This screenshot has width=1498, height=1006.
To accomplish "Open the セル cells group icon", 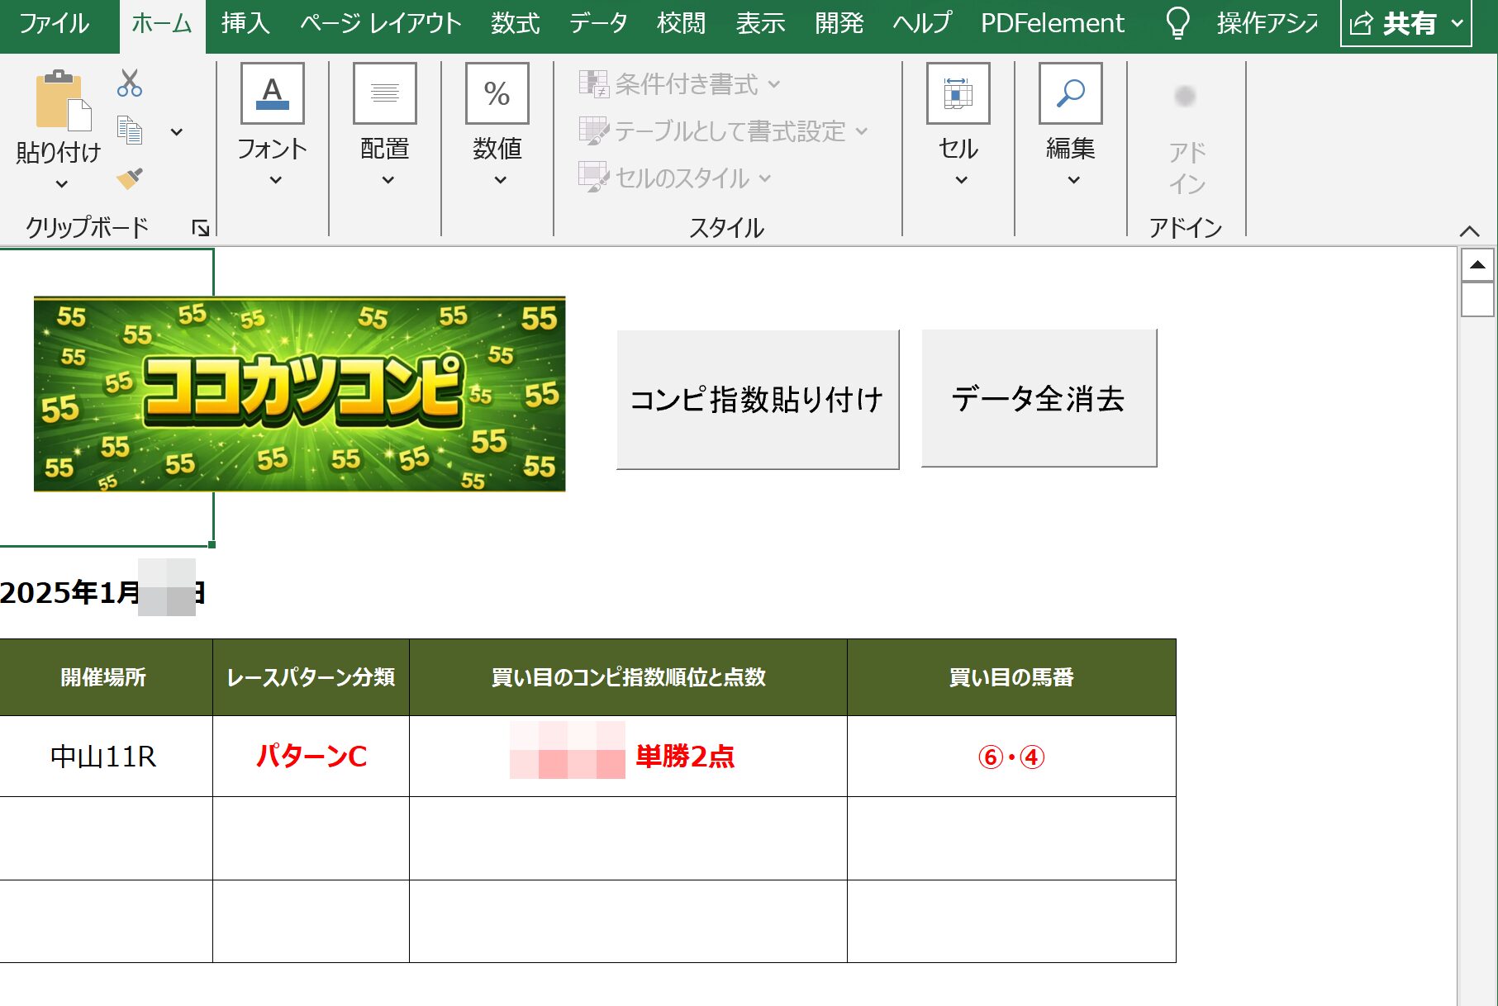I will 958,93.
